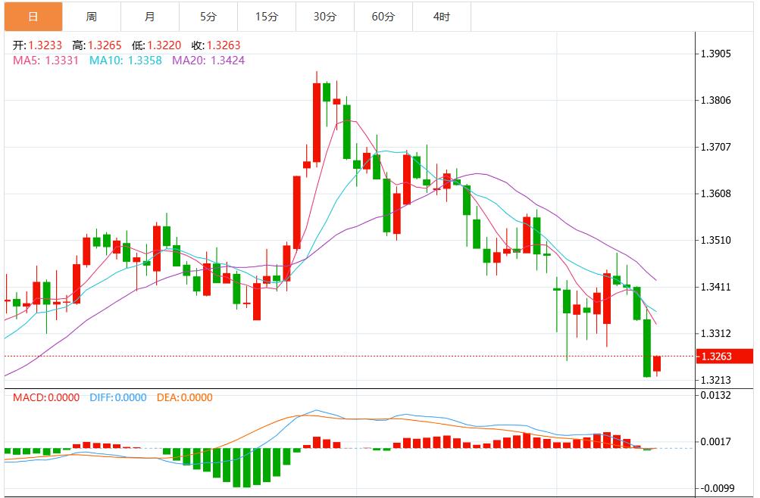This screenshot has height=498, width=760.
Task: Switch to the 周 weekly tab
Action: [x=91, y=17]
